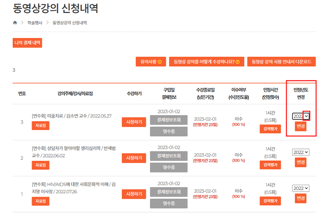Expand year dropdown for lecture 3
The height and width of the screenshot is (215, 327).
click(x=306, y=116)
